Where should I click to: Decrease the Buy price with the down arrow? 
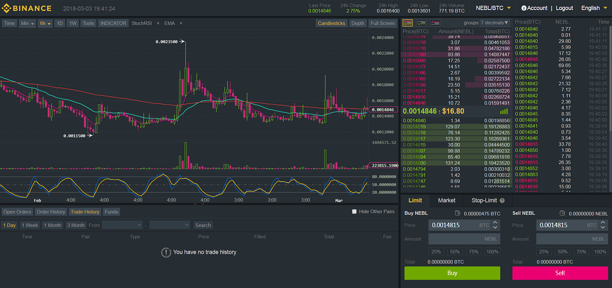coord(495,228)
